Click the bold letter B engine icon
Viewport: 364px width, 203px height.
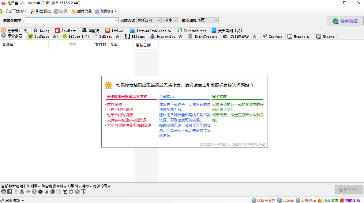[x=10, y=192]
